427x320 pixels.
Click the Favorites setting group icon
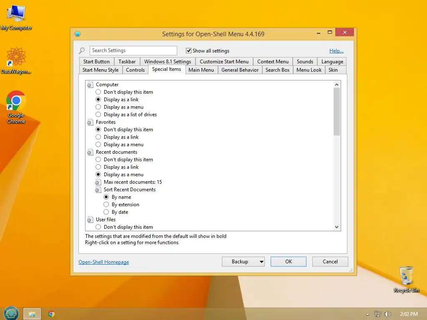click(x=90, y=122)
